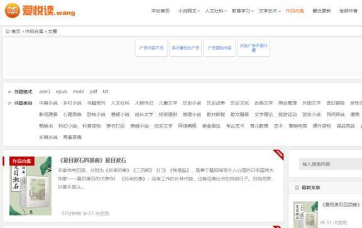The image size is (362, 228).
Task: Click the 书籍格式 filter row icon
Action: (x=10, y=92)
